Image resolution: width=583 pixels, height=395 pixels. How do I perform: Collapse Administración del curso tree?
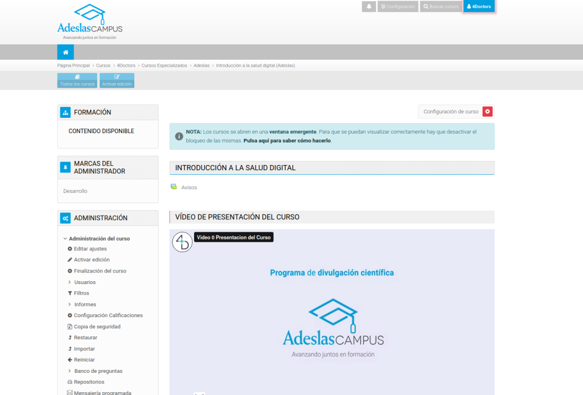click(99, 238)
